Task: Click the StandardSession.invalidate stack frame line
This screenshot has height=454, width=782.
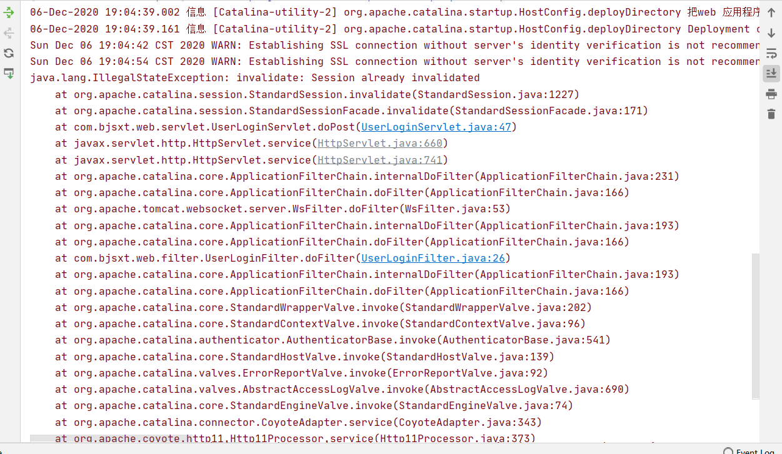Action: coord(318,94)
